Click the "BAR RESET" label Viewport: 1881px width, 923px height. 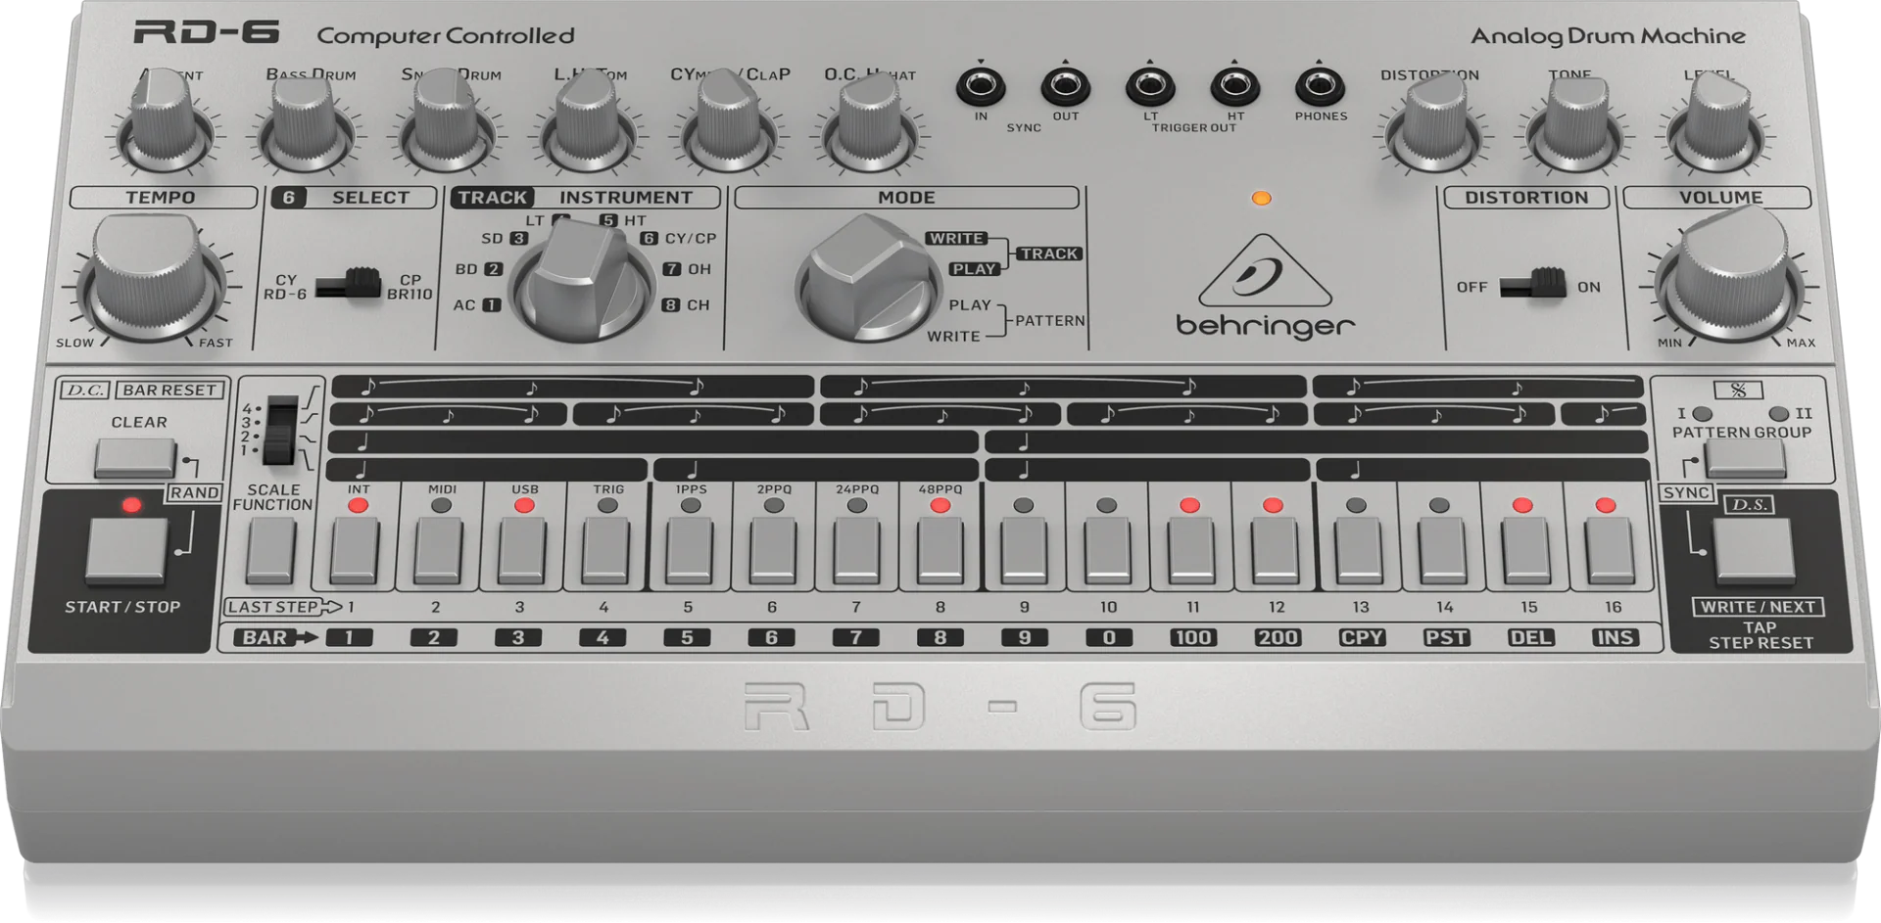click(169, 390)
